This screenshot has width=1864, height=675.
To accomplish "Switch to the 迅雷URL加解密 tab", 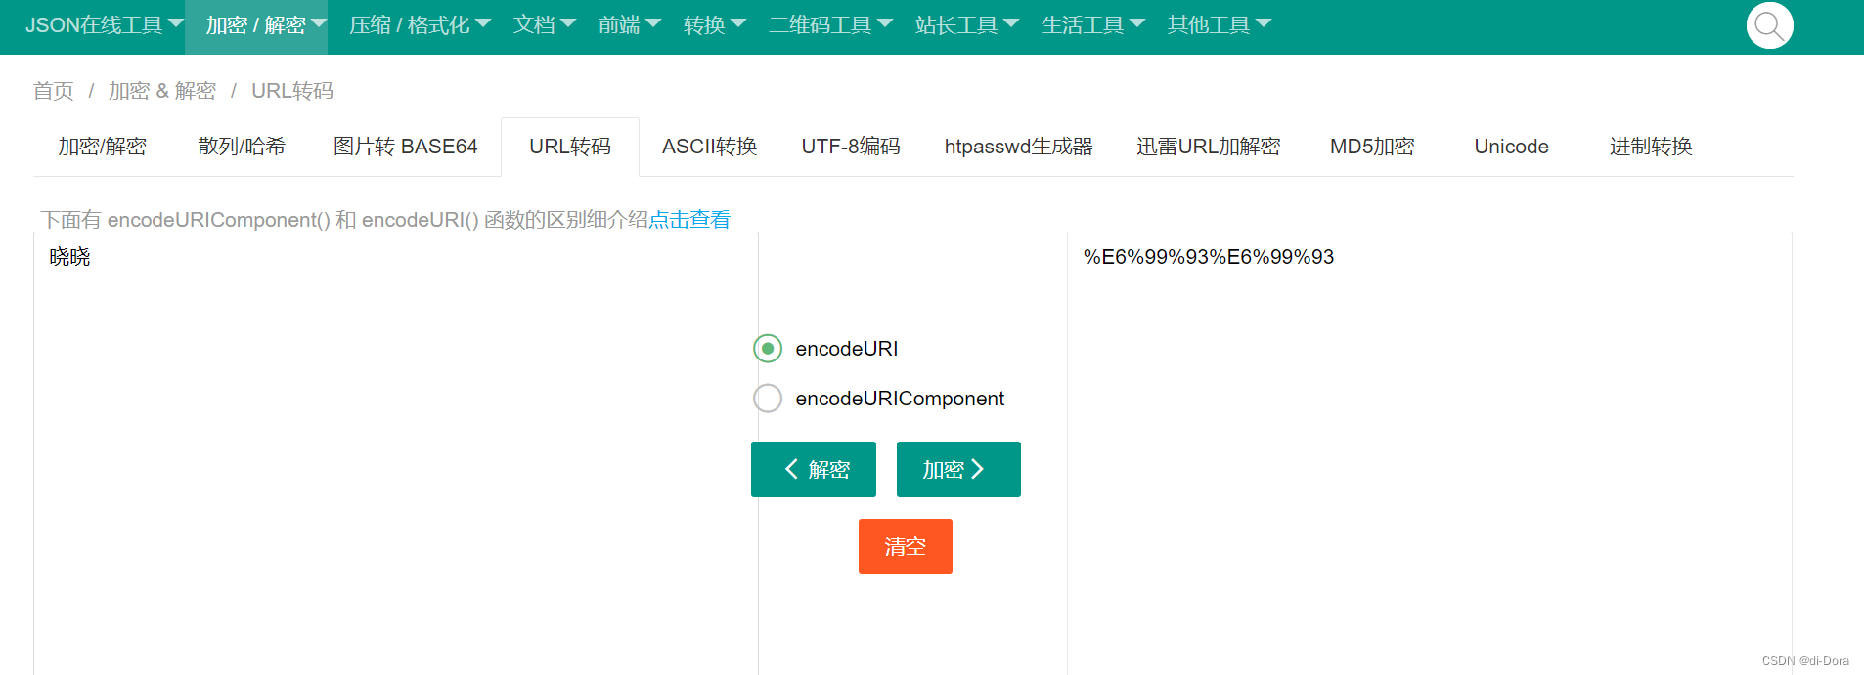I will tap(1208, 147).
